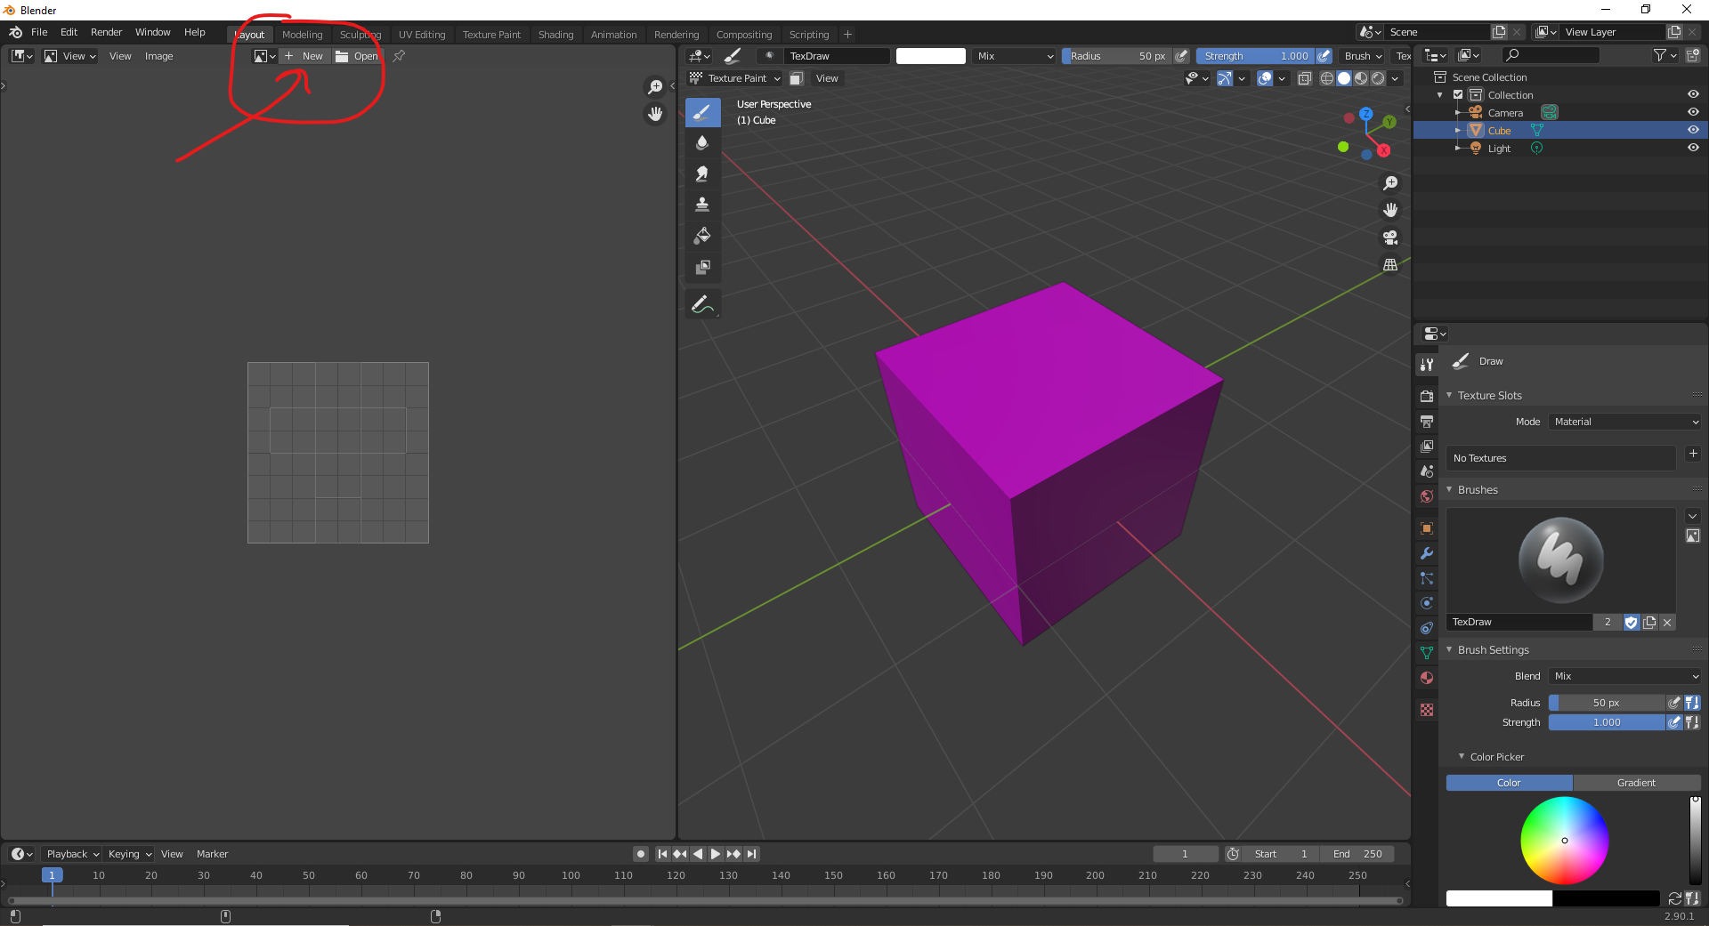Open the World properties tab

pos(1427,495)
